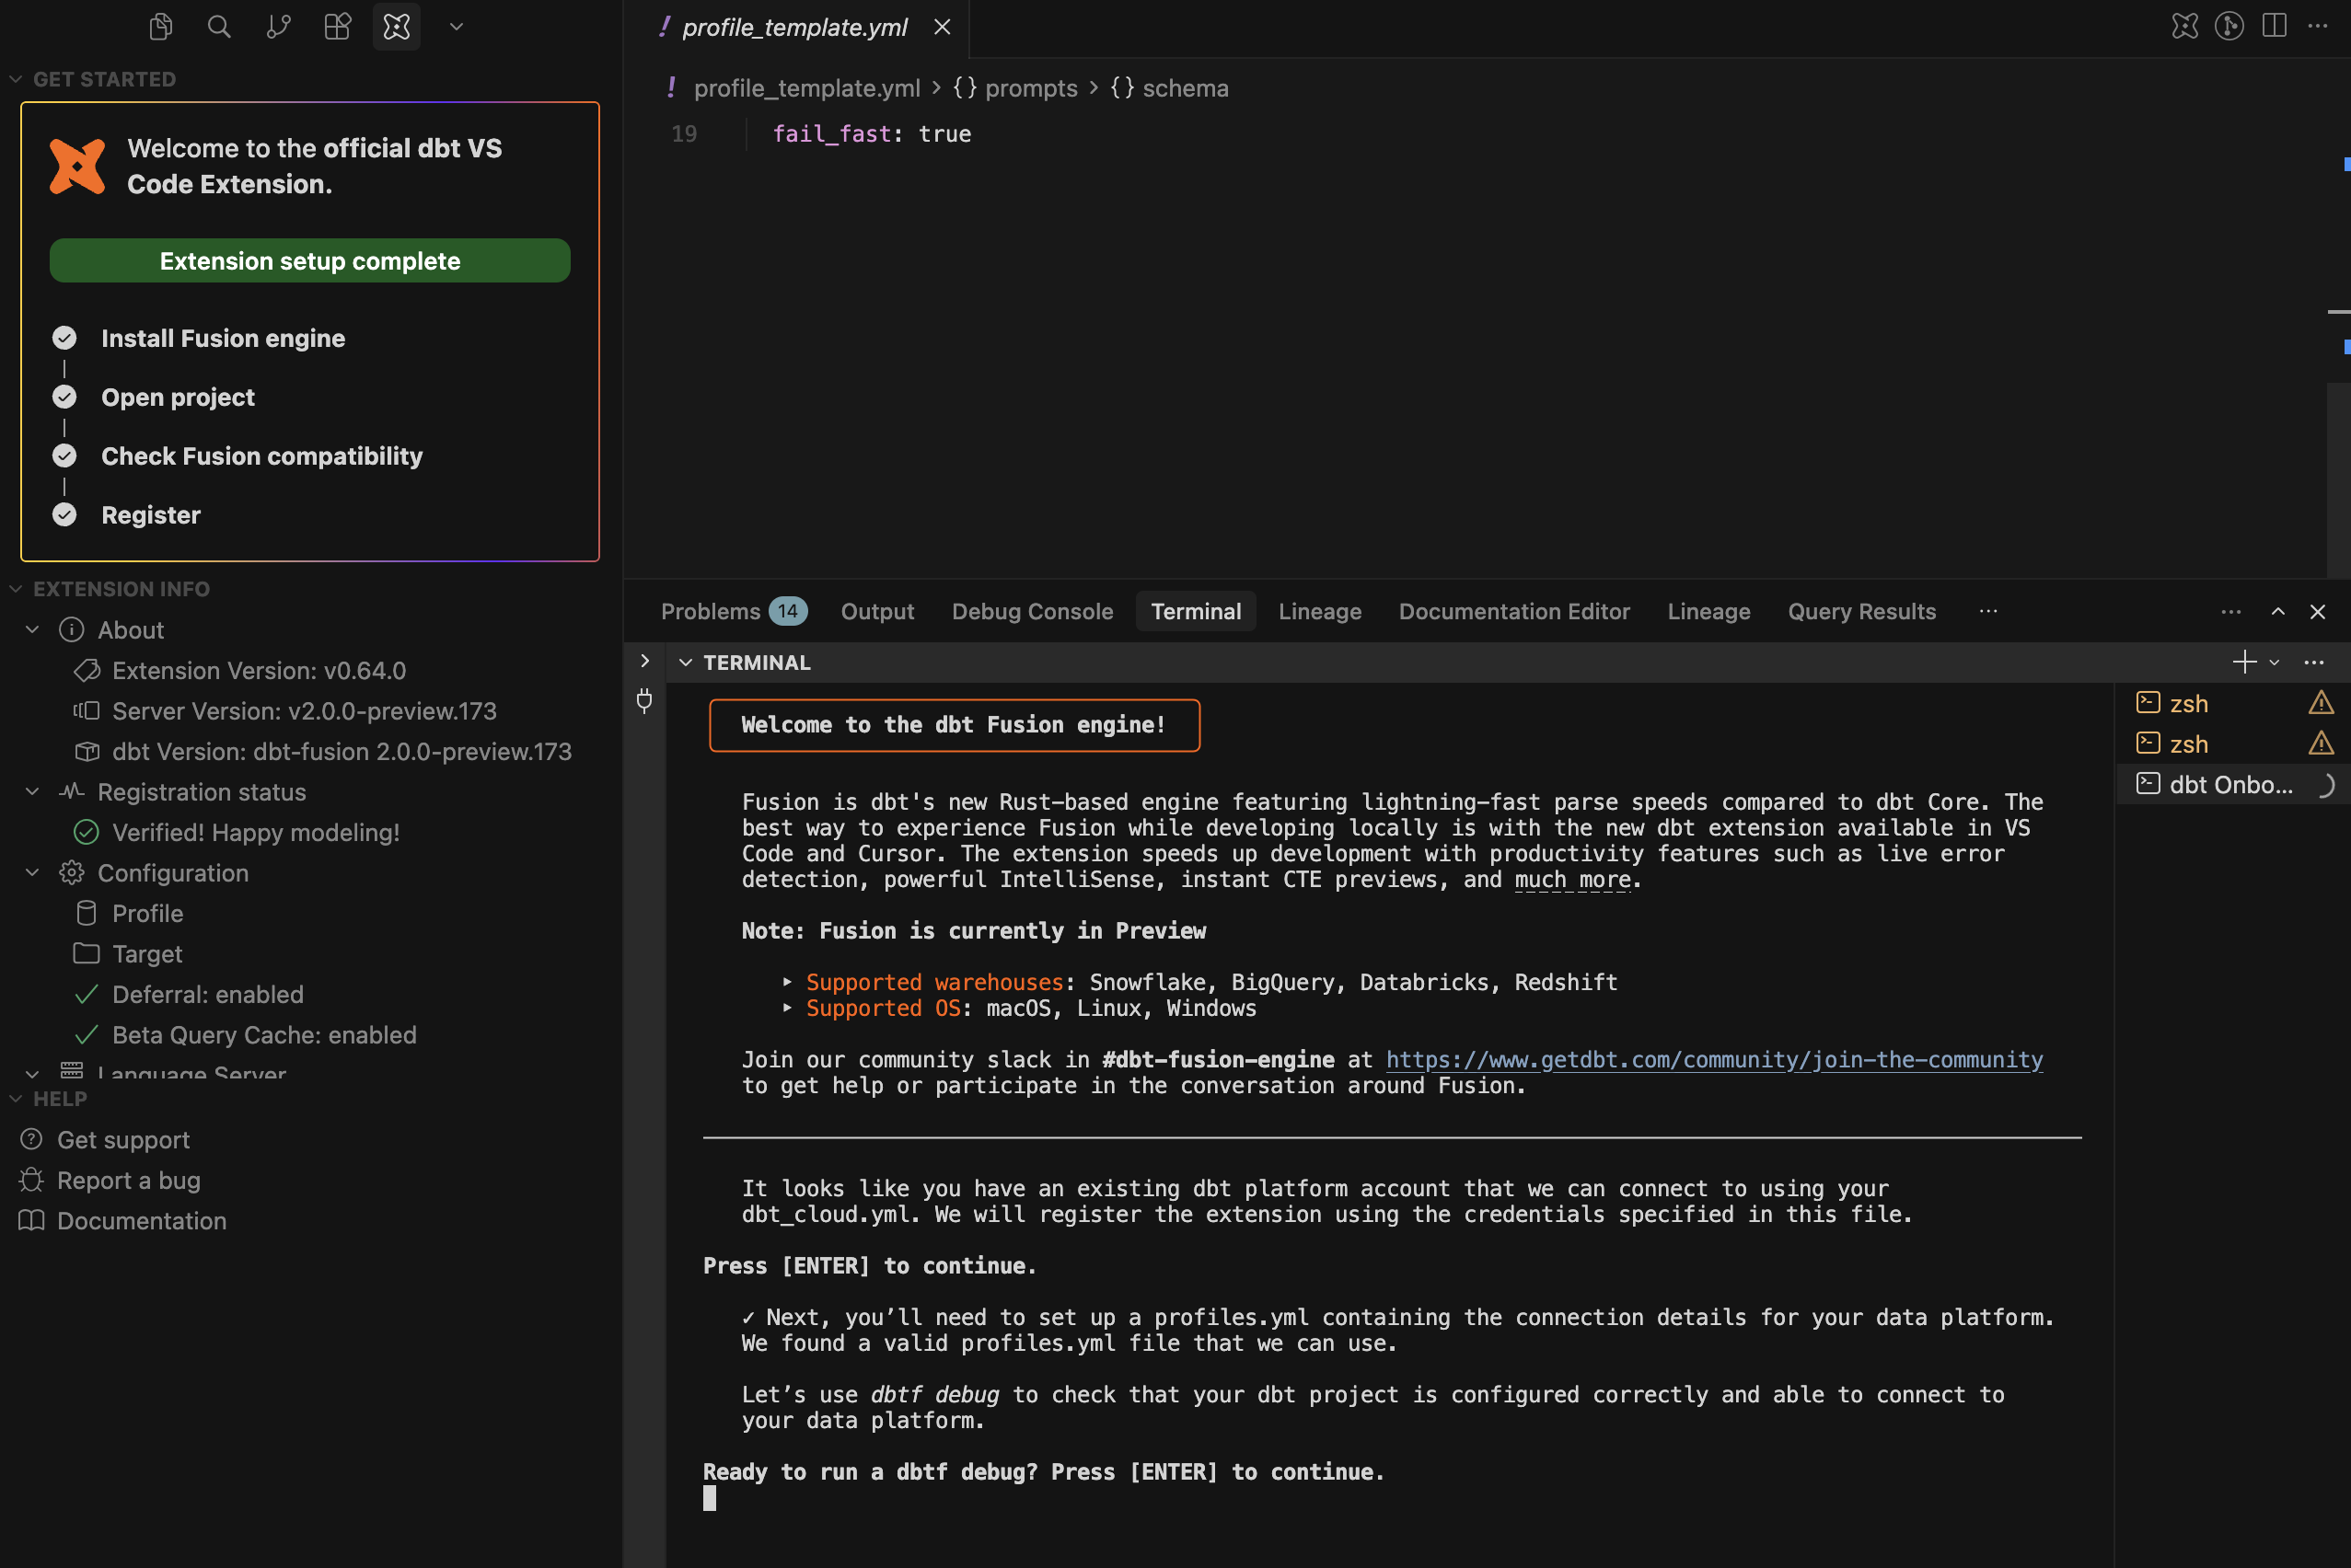Select the profile_template.yml editor tab
This screenshot has height=1568, width=2351.
pos(797,28)
